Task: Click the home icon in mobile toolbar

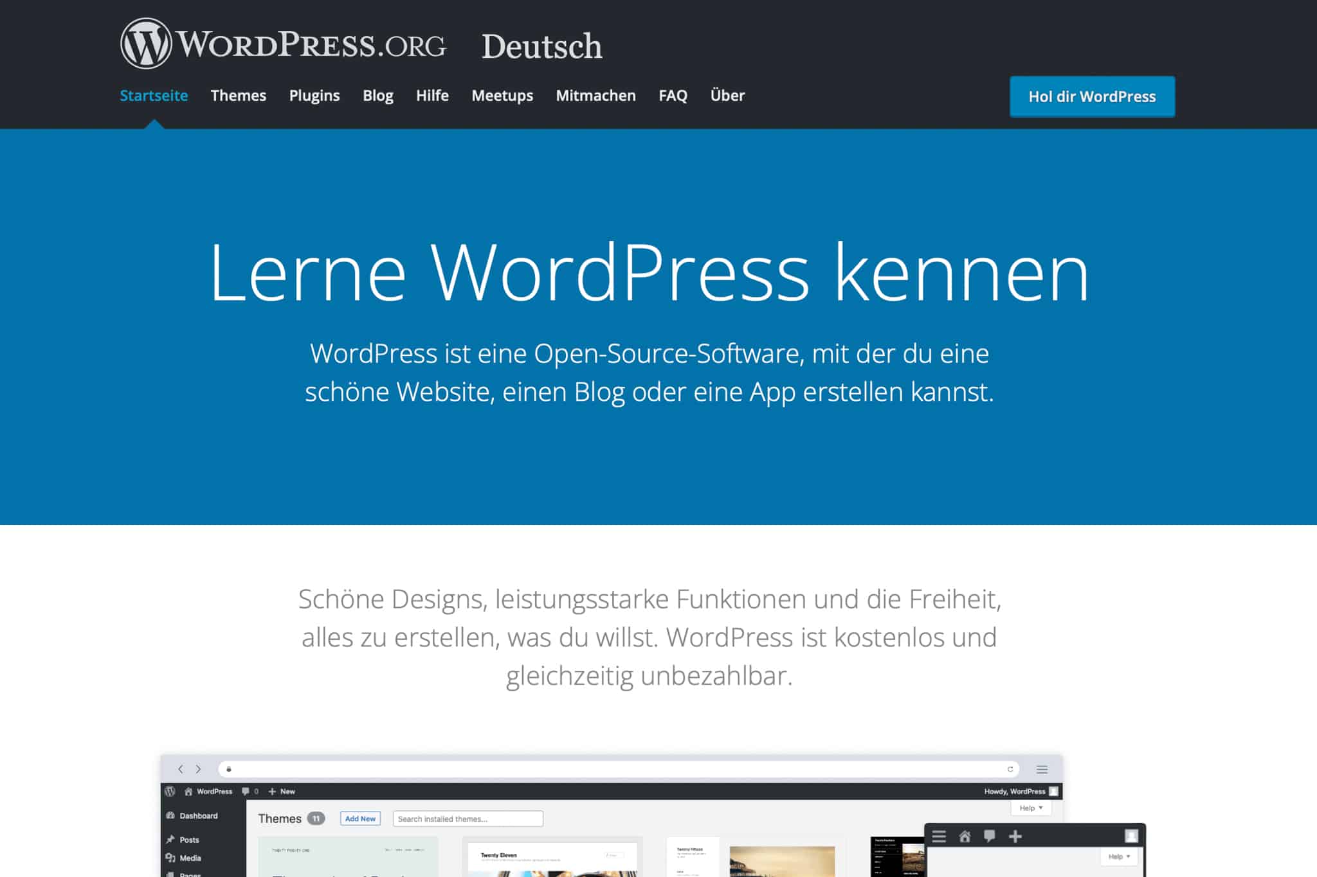Action: [x=965, y=836]
